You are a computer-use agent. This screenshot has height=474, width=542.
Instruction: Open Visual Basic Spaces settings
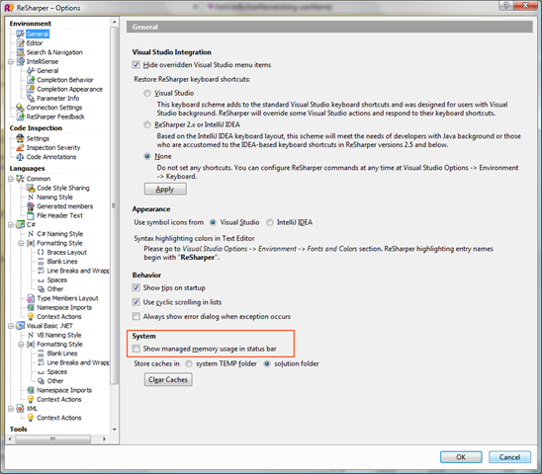[57, 372]
